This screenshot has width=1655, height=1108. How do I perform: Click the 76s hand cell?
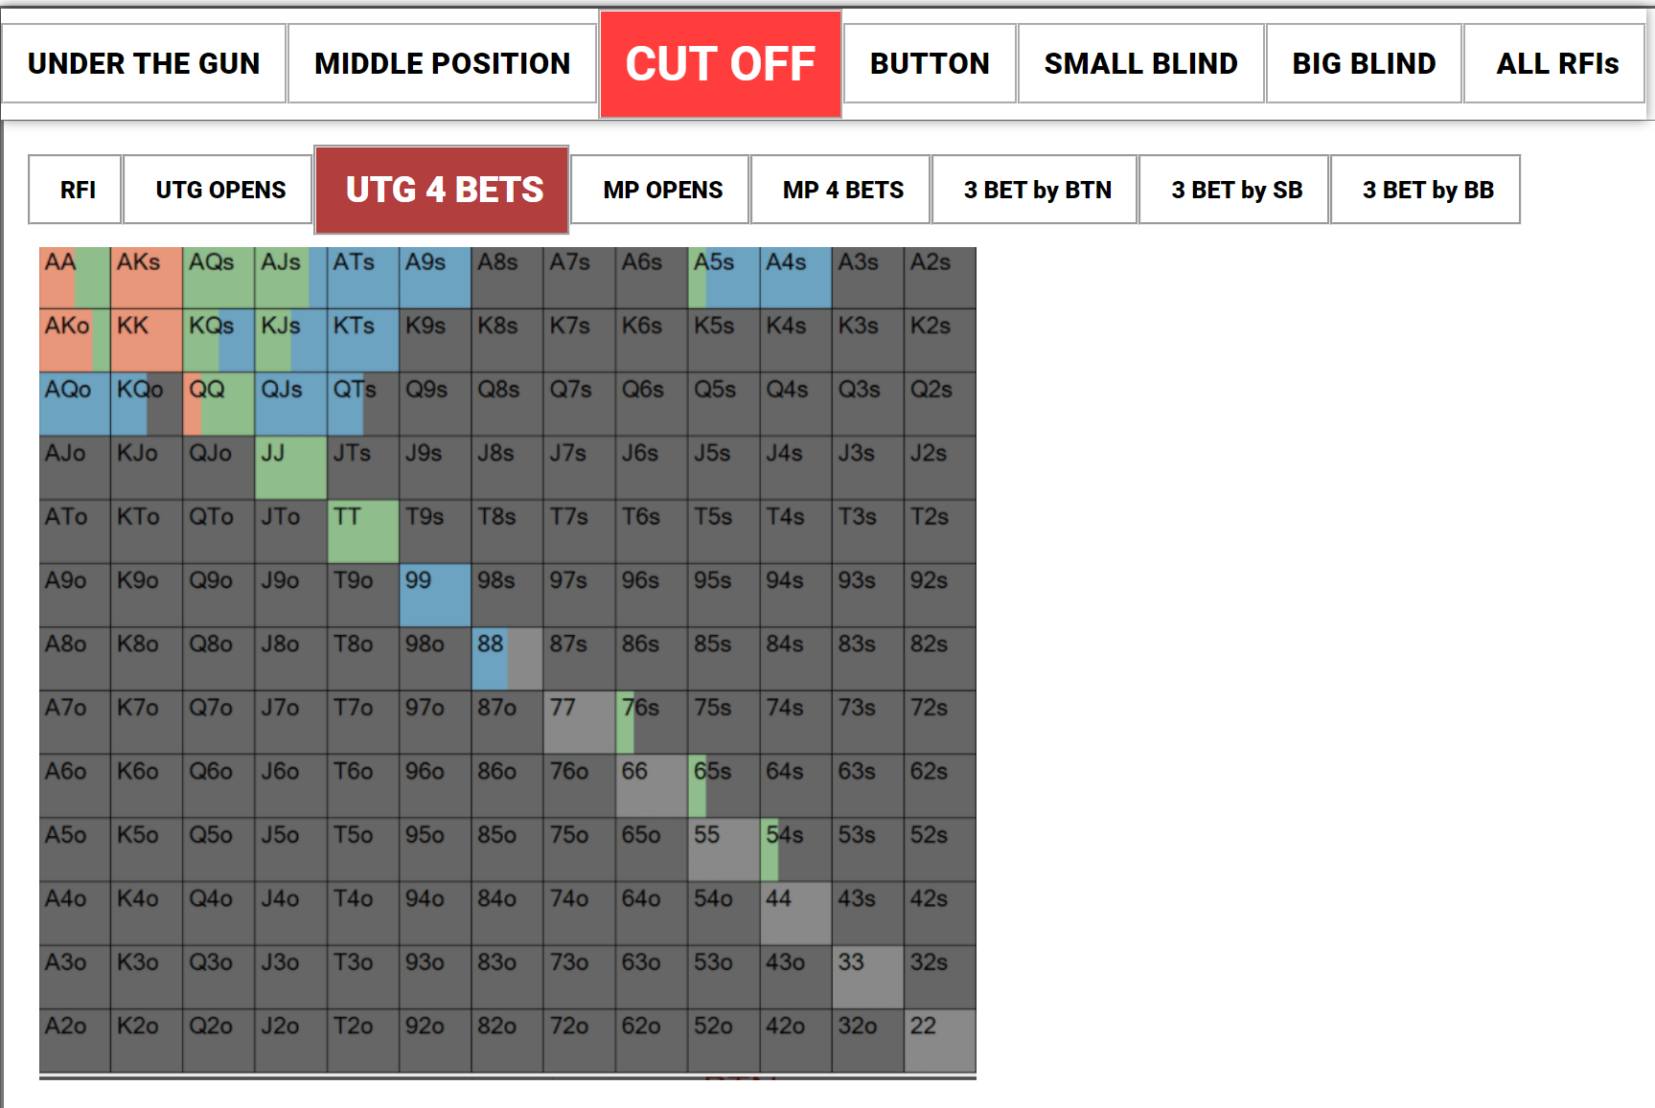click(x=652, y=723)
